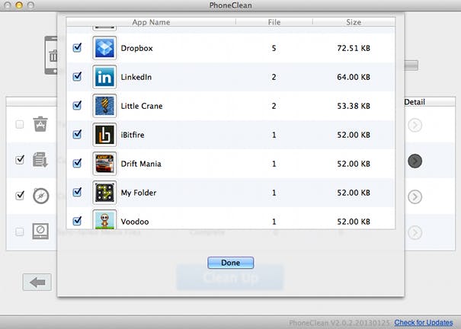Click the Voodoo app icon
Screen dimensions: 461x329
[104, 219]
